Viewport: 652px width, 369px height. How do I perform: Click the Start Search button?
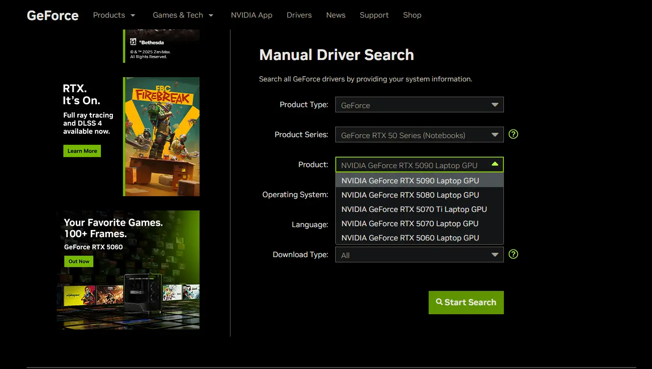(466, 302)
